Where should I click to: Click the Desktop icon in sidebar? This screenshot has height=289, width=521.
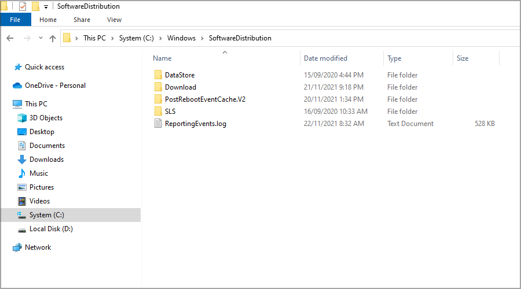click(x=22, y=132)
